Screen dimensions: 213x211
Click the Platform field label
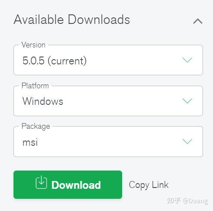(x=35, y=86)
